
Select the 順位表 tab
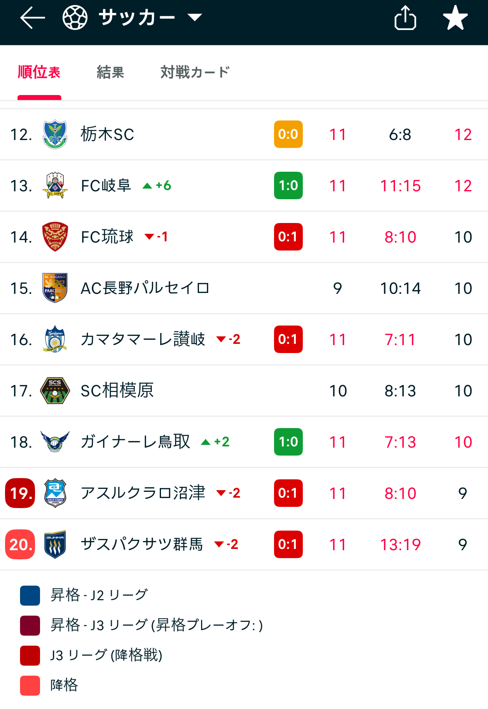click(x=39, y=72)
